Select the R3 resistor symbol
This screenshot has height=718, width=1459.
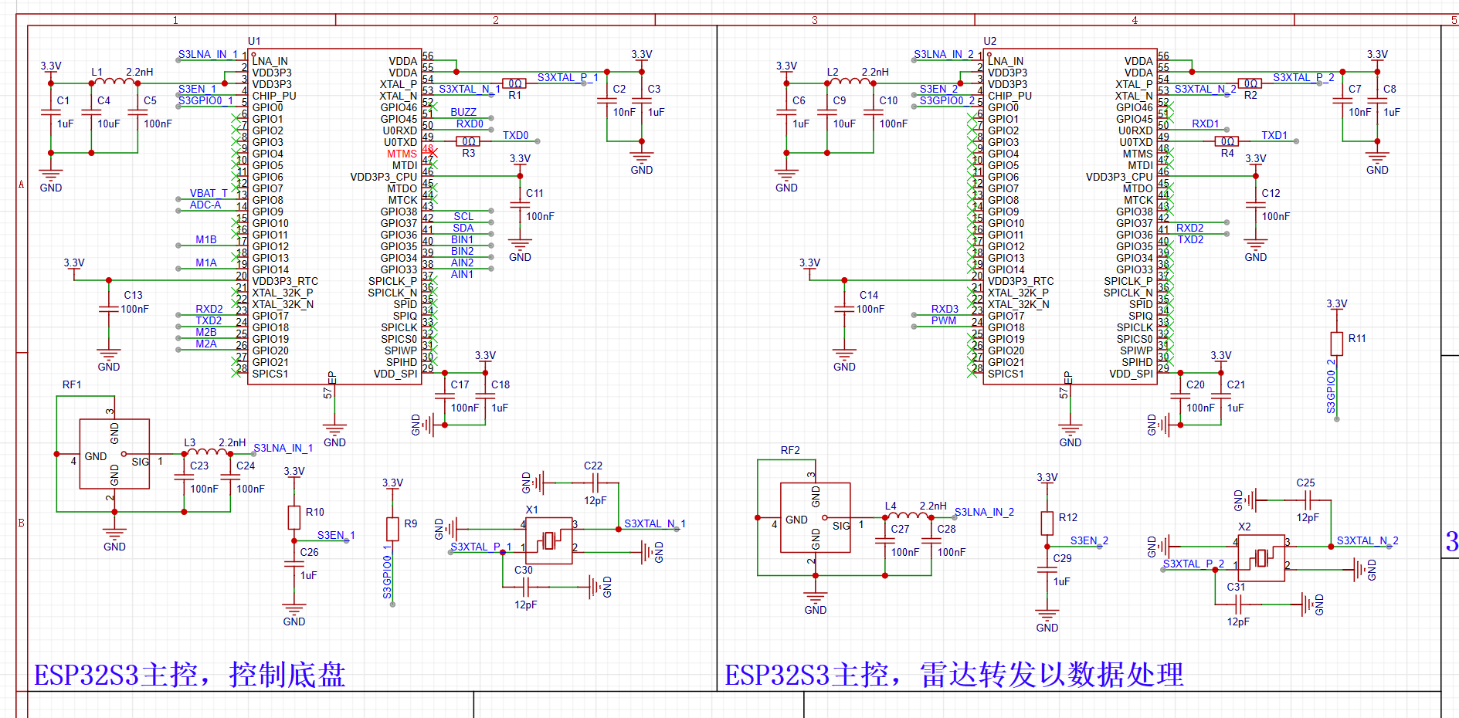coord(468,141)
